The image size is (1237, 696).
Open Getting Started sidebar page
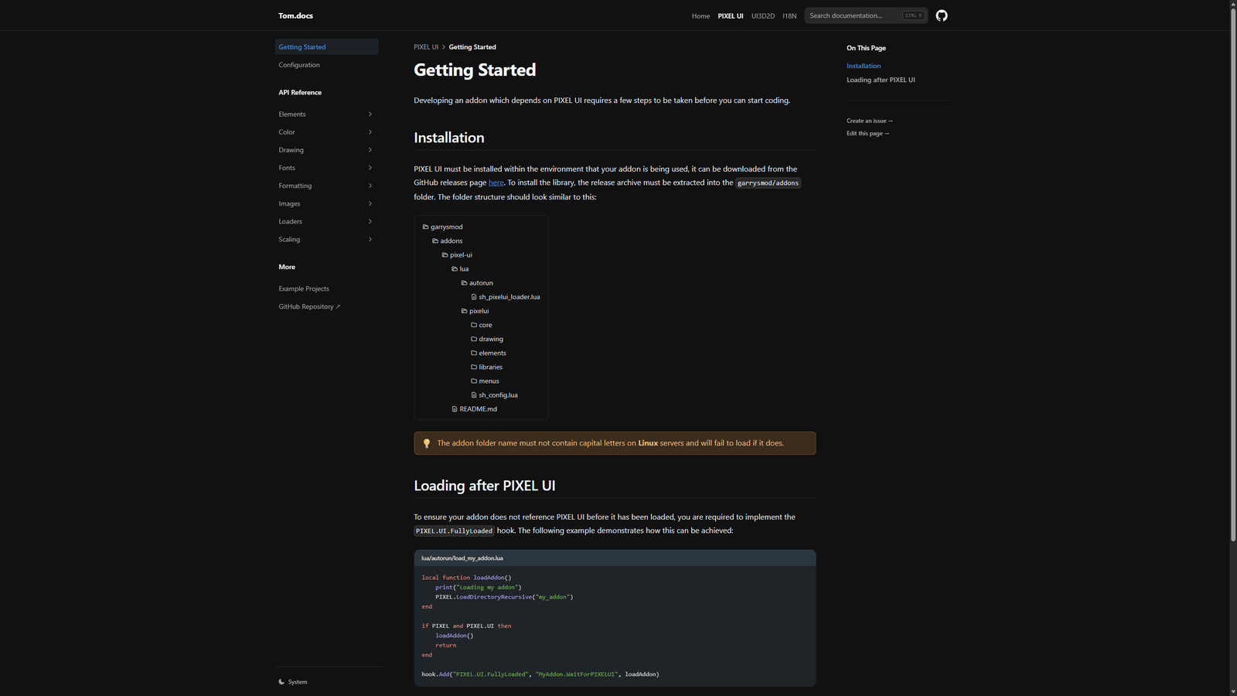point(326,47)
